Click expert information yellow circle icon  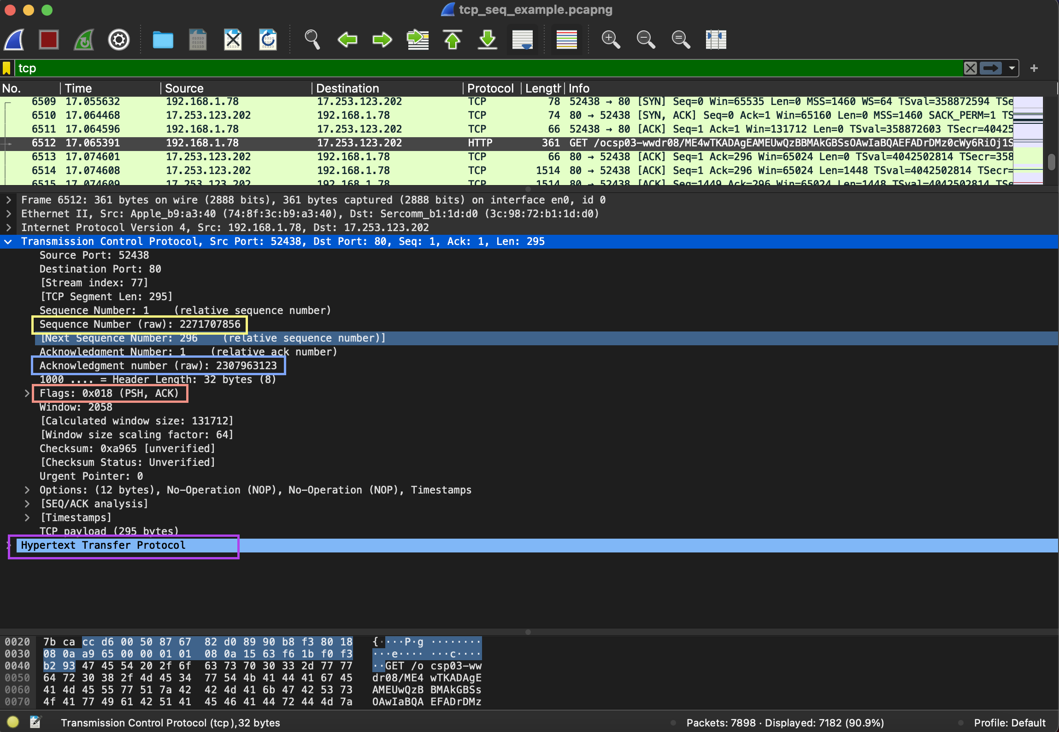(x=13, y=722)
